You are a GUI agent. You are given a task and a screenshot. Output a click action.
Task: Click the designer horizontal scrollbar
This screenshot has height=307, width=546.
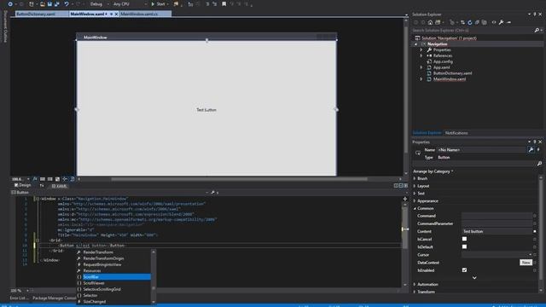tap(239, 179)
